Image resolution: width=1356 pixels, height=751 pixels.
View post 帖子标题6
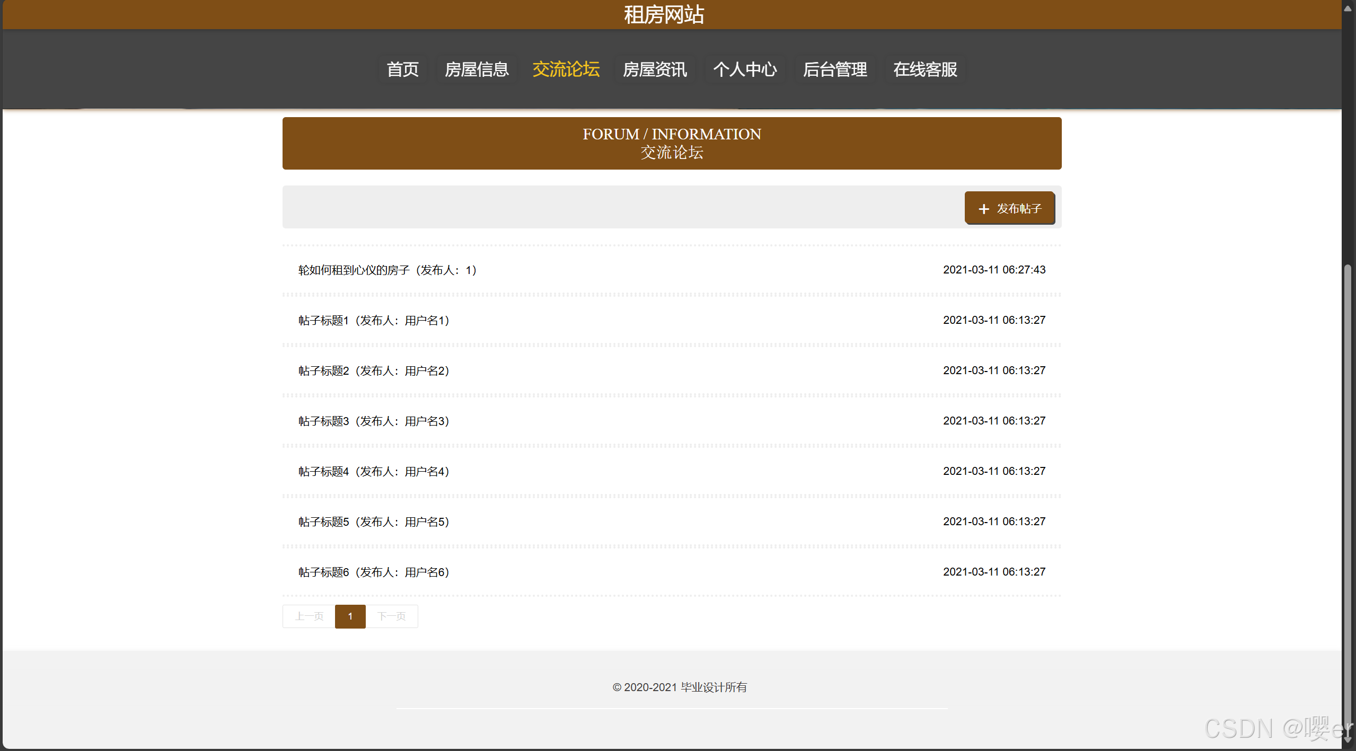[x=373, y=572]
